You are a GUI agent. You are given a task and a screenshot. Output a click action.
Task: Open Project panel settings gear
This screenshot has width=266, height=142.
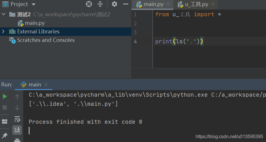point(114,4)
